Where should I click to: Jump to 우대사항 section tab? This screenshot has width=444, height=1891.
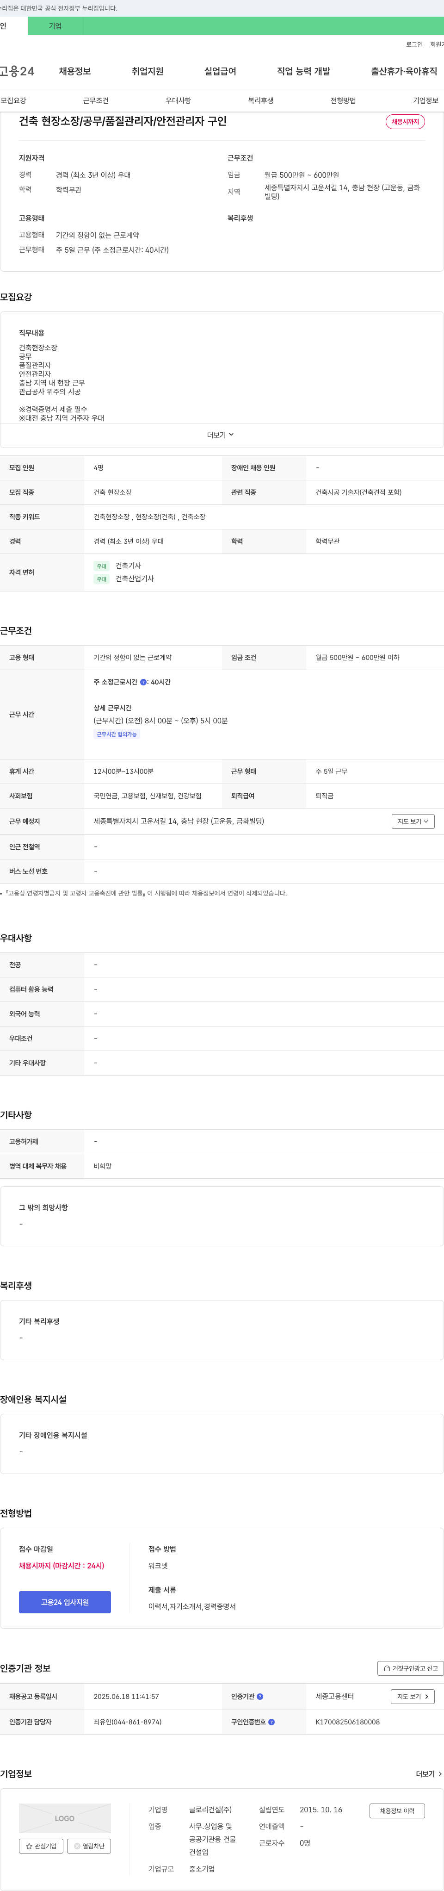(x=179, y=100)
